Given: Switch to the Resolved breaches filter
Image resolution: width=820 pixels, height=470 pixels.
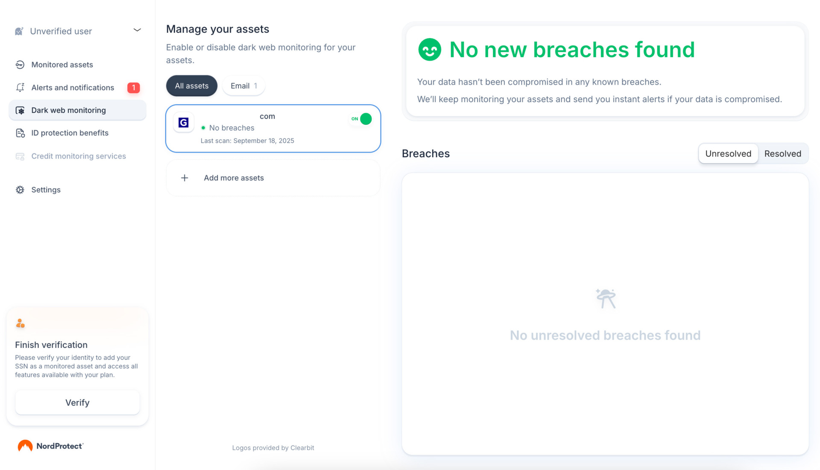Looking at the screenshot, I should click(x=783, y=153).
